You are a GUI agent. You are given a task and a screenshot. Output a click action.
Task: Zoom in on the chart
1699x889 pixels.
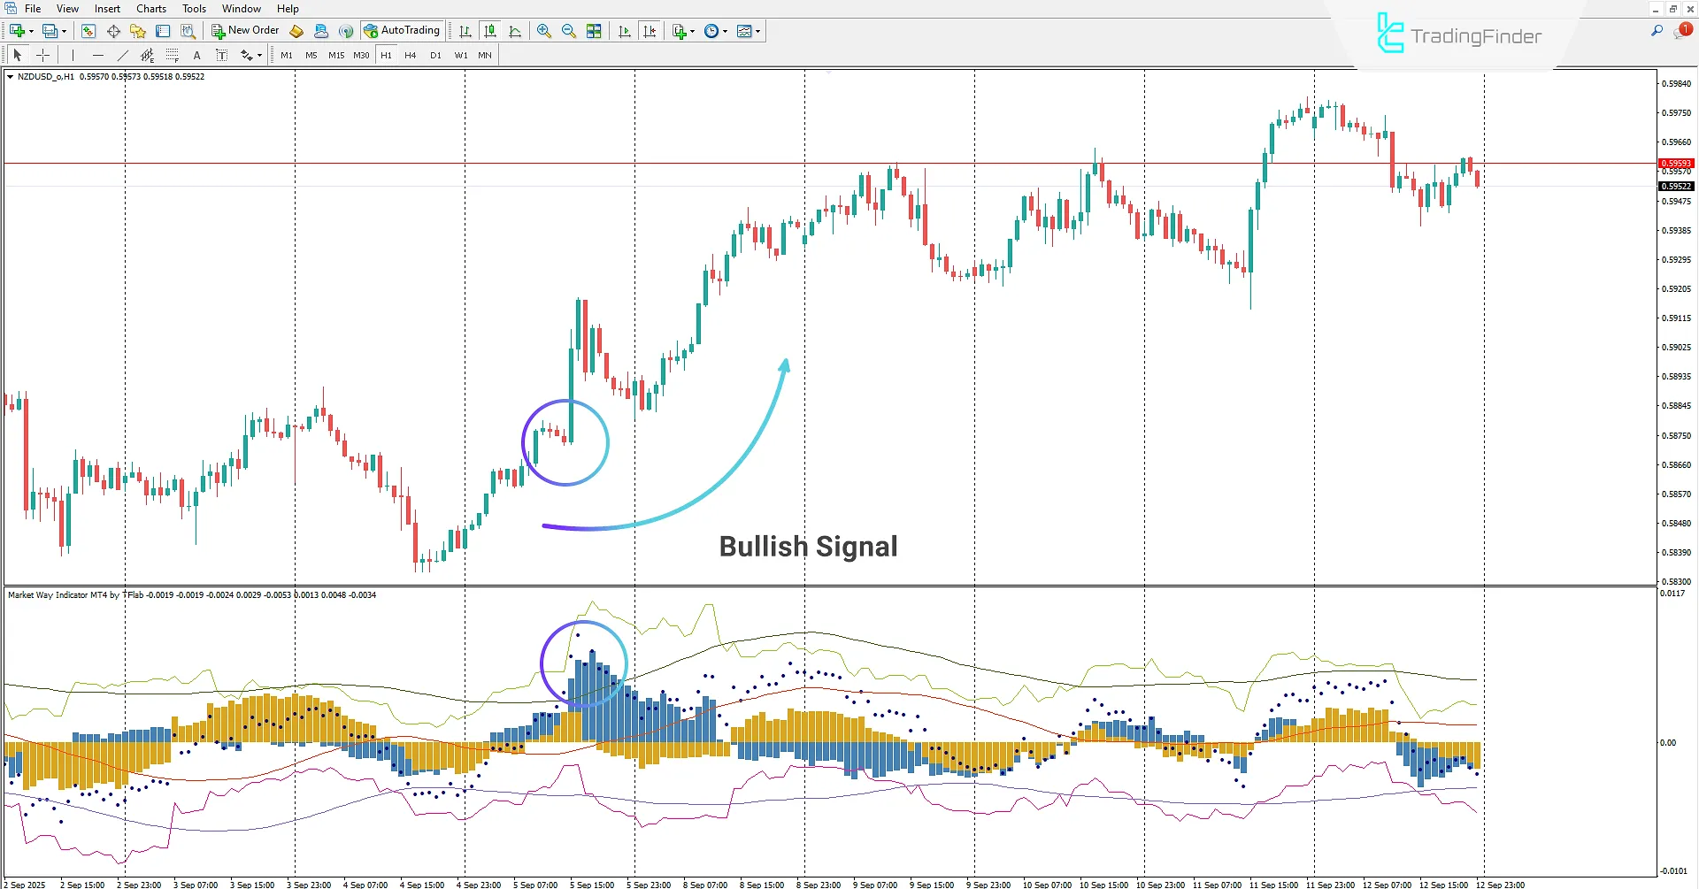click(544, 31)
